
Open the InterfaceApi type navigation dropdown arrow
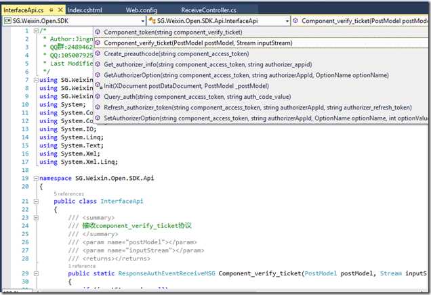[287, 21]
